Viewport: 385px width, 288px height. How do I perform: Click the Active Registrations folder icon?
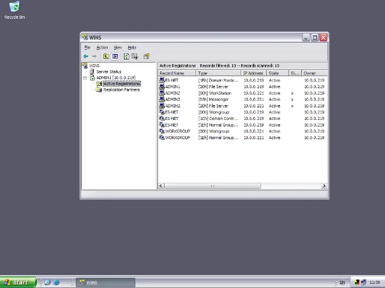click(x=99, y=84)
